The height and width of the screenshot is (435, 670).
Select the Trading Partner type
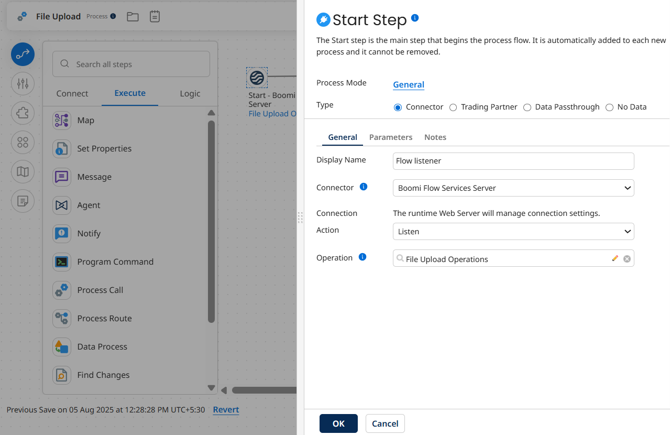click(x=453, y=107)
